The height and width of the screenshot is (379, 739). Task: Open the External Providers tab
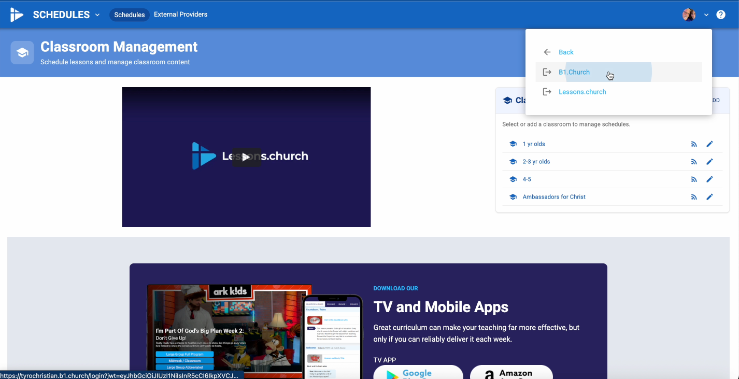[x=180, y=15]
